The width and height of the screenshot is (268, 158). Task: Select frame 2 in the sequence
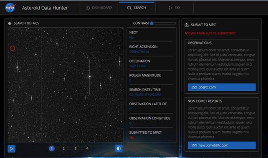pos(63,149)
